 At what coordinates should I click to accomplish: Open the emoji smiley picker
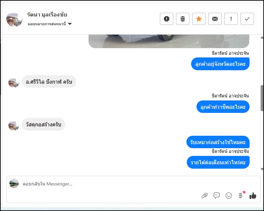229,196
